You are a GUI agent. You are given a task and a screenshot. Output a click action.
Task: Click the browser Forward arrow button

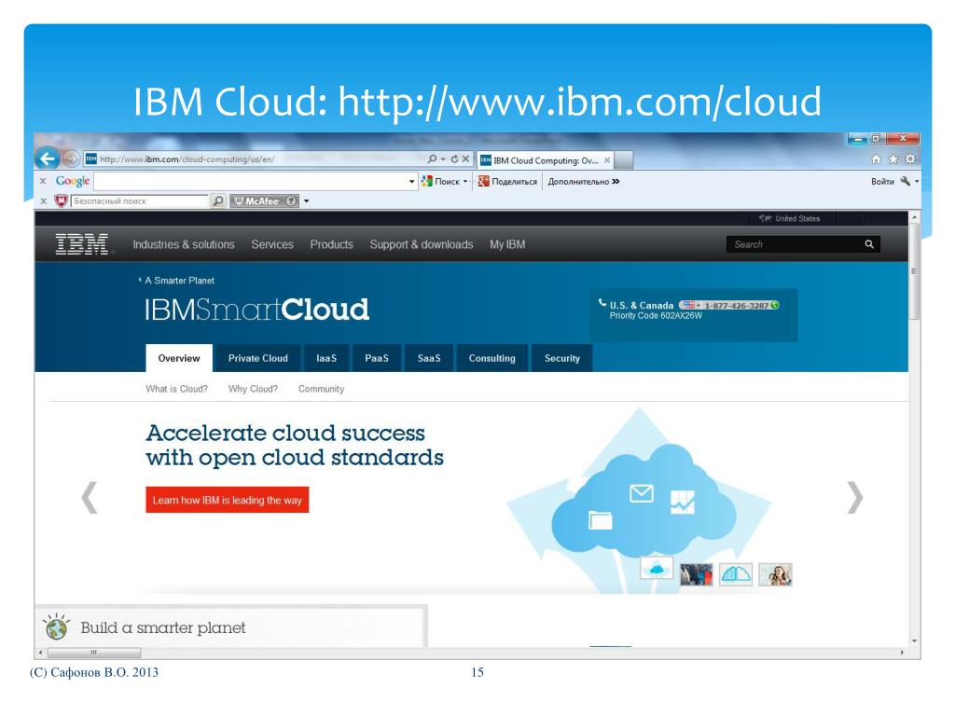[x=71, y=158]
